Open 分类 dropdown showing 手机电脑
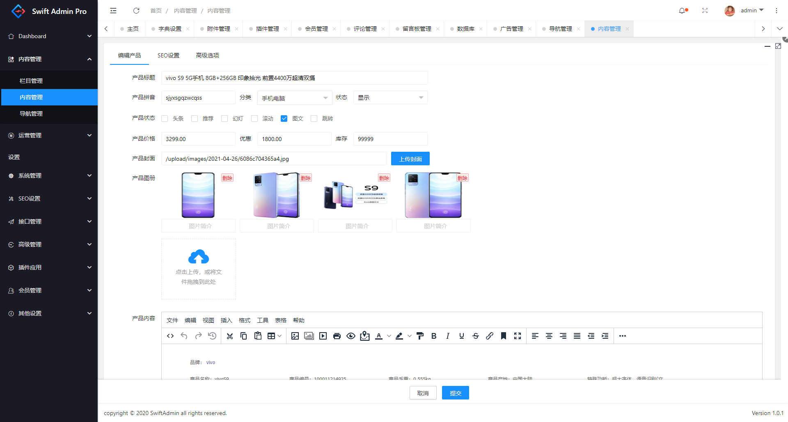The image size is (788, 422). click(294, 98)
